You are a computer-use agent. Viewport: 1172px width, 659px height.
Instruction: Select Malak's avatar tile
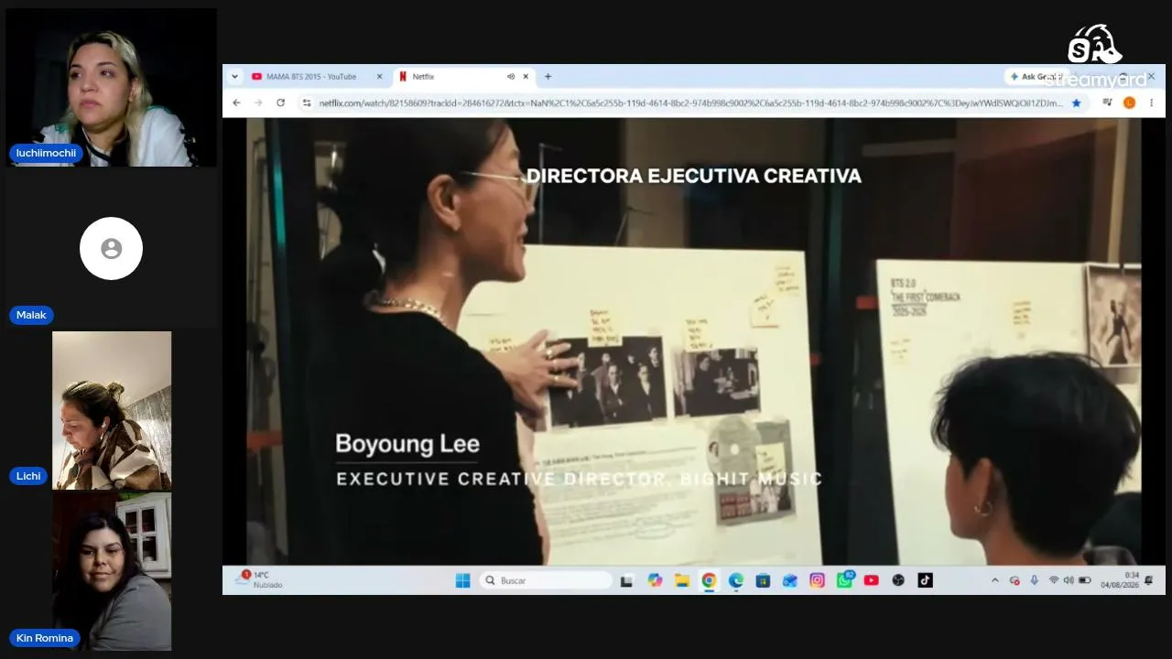click(x=111, y=248)
